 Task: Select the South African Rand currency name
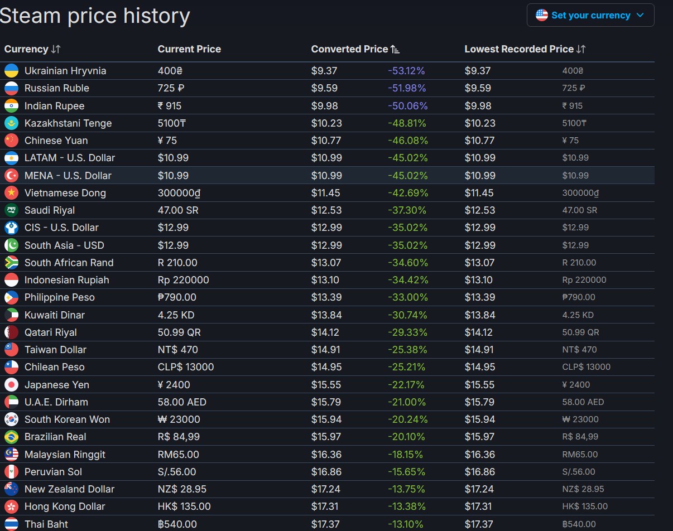[x=69, y=263]
